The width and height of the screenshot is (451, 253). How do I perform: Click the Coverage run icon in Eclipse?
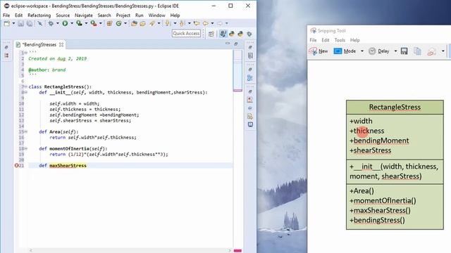point(79,23)
